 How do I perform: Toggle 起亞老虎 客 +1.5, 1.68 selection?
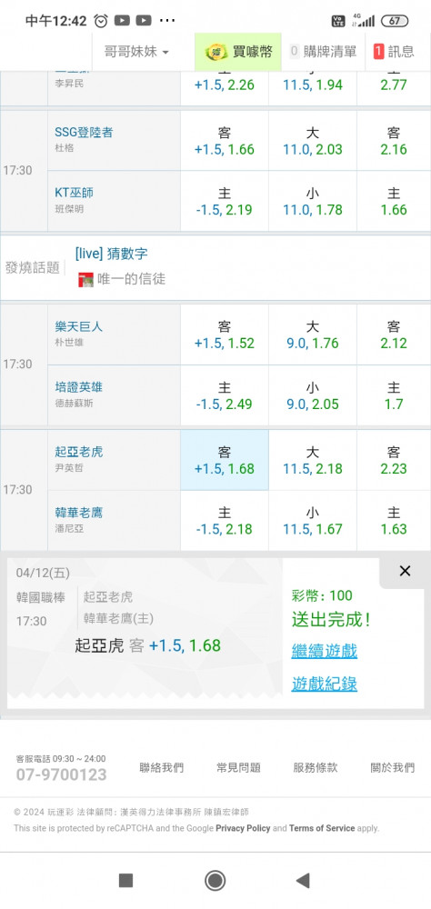(225, 460)
